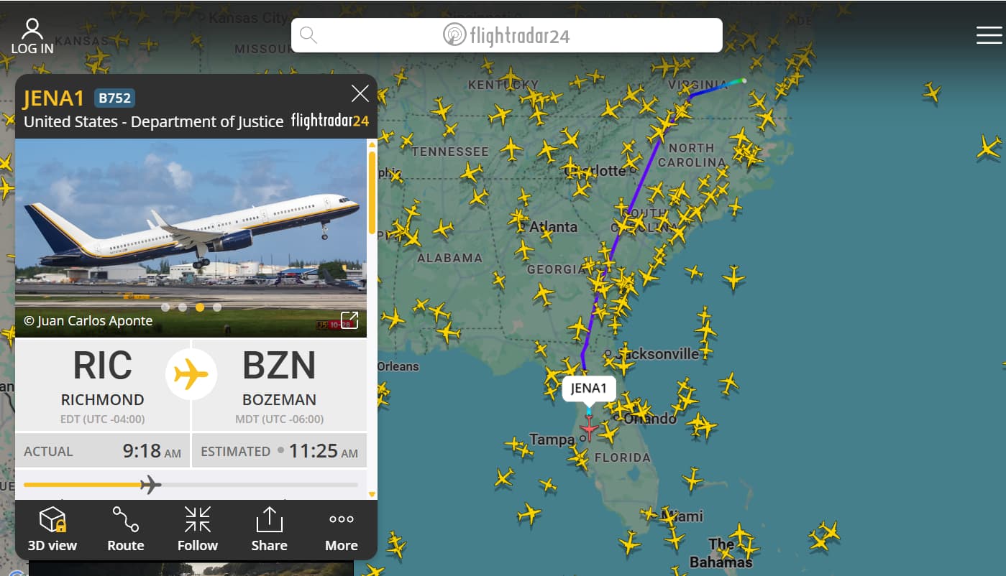Screen dimensions: 1006x576
Task: Open the 3D view icon
Action: tap(52, 519)
